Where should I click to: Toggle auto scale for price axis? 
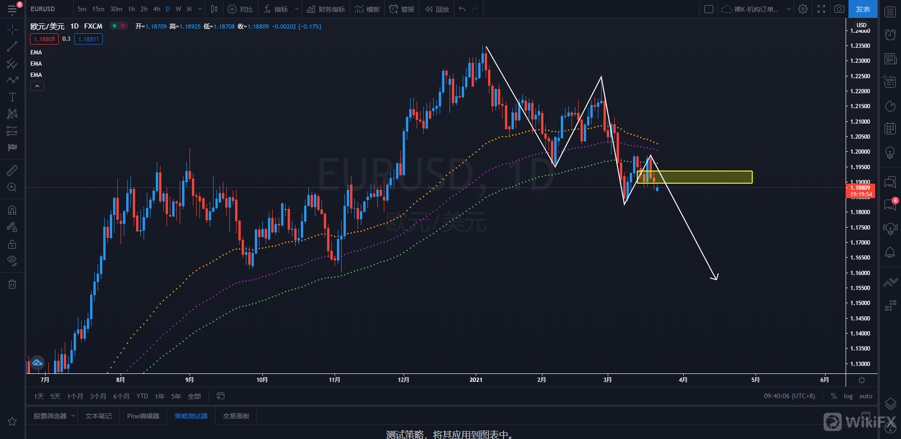(865, 396)
